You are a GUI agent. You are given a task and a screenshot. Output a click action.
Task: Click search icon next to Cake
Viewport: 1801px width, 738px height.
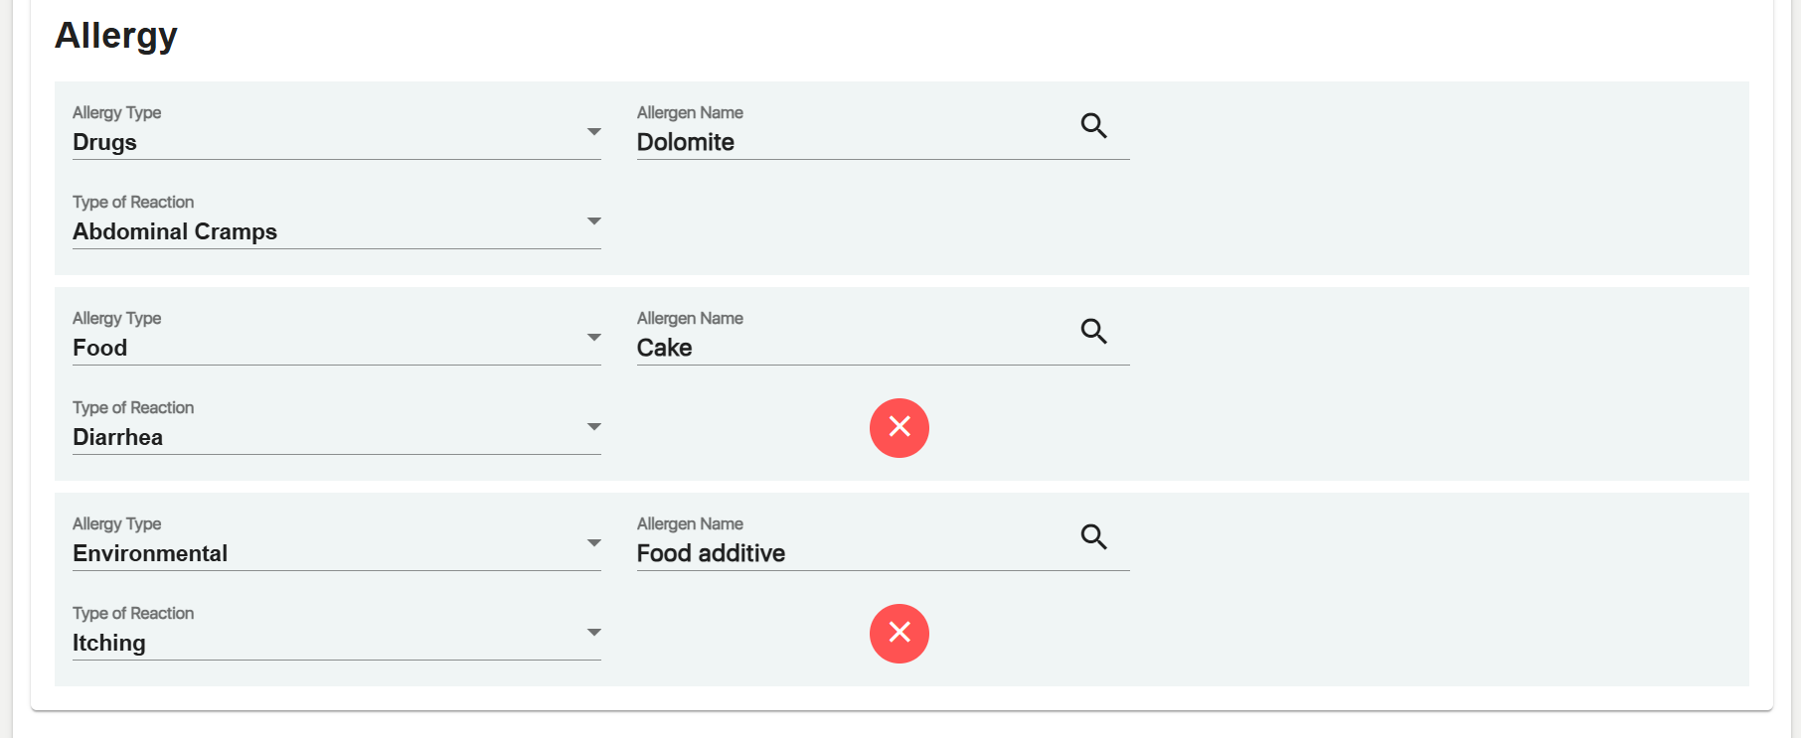tap(1093, 332)
